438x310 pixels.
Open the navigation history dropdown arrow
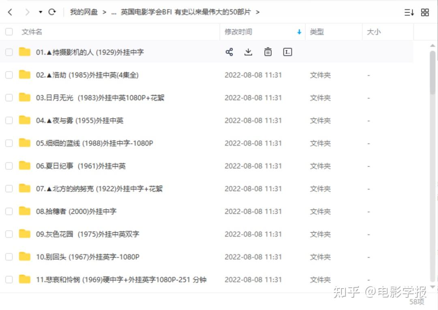[x=41, y=12]
